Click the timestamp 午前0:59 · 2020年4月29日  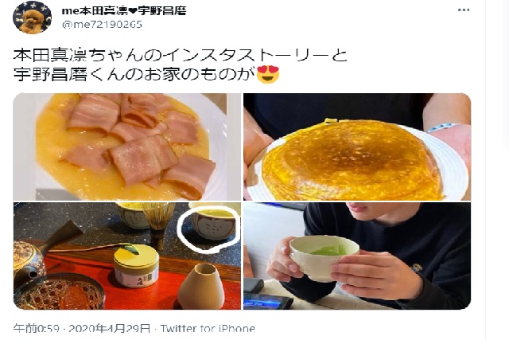tap(82, 328)
